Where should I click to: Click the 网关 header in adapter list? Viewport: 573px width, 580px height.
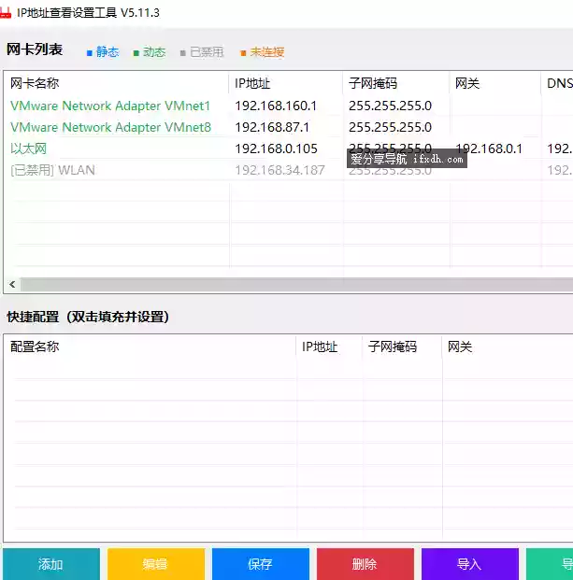point(495,83)
